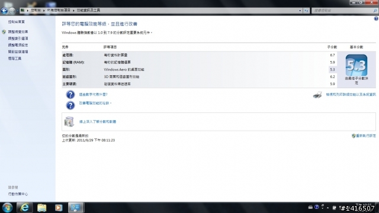The height and width of the screenshot is (213, 379).
Task: Click 重新執行評定 to re-run assessment
Action: [x=366, y=136]
